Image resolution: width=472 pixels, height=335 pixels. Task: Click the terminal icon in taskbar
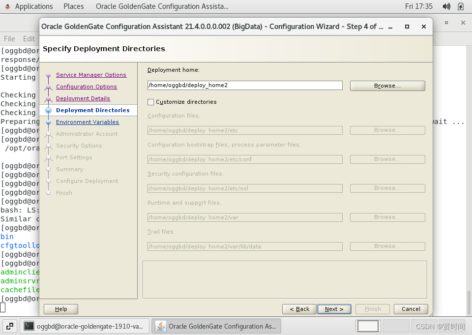click(x=29, y=326)
